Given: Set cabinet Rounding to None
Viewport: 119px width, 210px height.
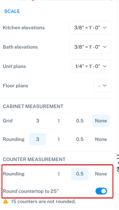Looking at the screenshot, I should pyautogui.click(x=101, y=139).
